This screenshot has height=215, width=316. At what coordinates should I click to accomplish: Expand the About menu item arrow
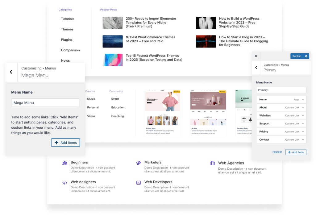303,108
